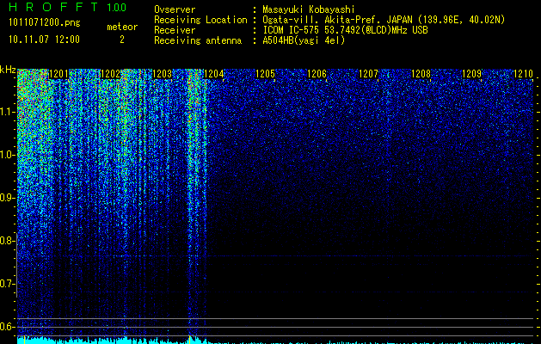Click the observer name Masayuki Kobayashi
541x344 pixels.
point(309,9)
